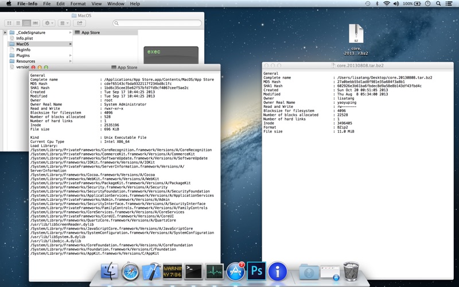
Task: Select the MacOS folder row
Action: coord(40,44)
